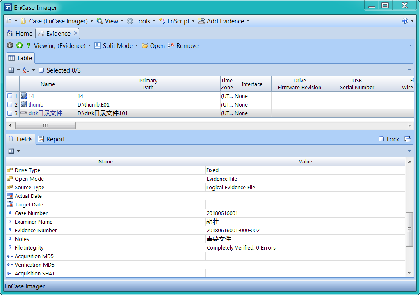This screenshot has height=295, width=420.
Task: Expand the Viewing (Evidence) dropdown
Action: [89, 46]
